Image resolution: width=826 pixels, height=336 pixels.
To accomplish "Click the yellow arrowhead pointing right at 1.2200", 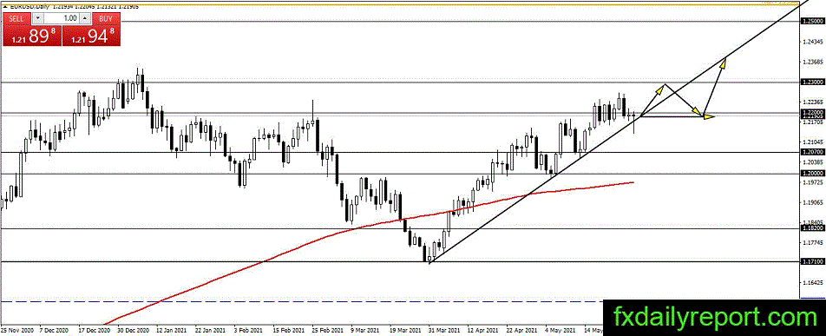I will point(710,116).
